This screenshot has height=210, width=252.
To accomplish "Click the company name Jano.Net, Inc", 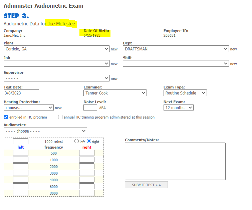I will point(14,35).
